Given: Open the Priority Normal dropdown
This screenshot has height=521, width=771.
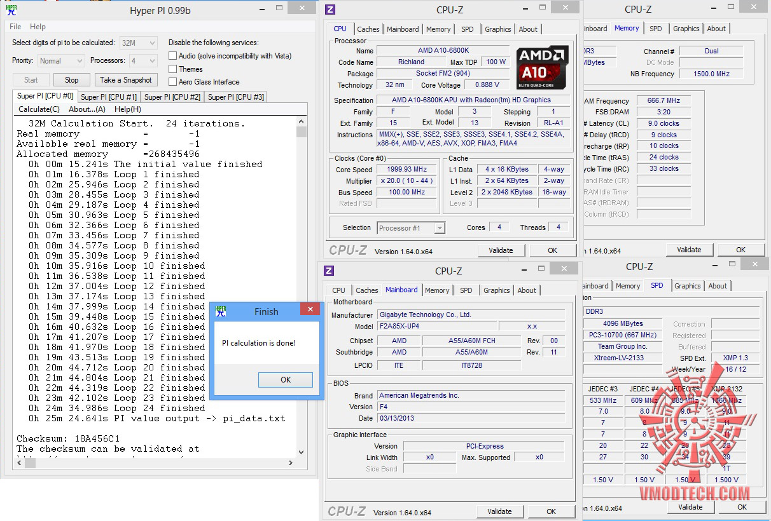Looking at the screenshot, I should tap(61, 61).
